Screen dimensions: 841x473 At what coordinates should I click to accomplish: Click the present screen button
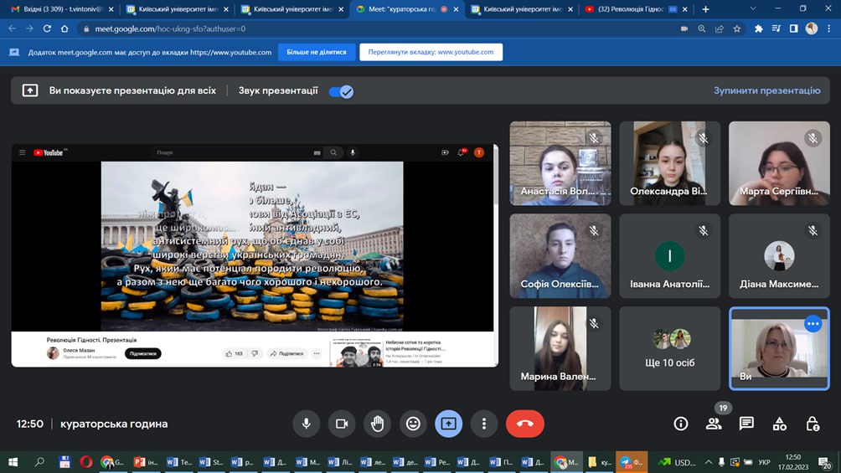[x=448, y=424]
